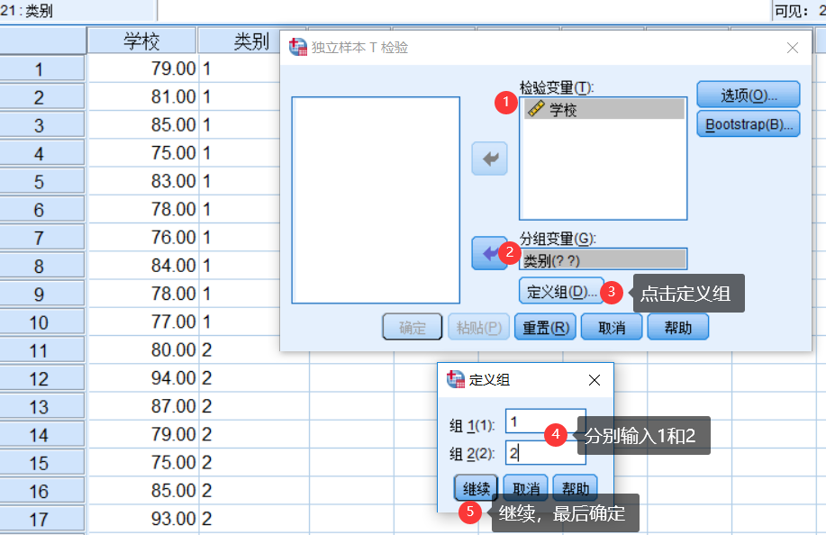This screenshot has width=826, height=535.
Task: Select row header 5
Action: [42, 182]
